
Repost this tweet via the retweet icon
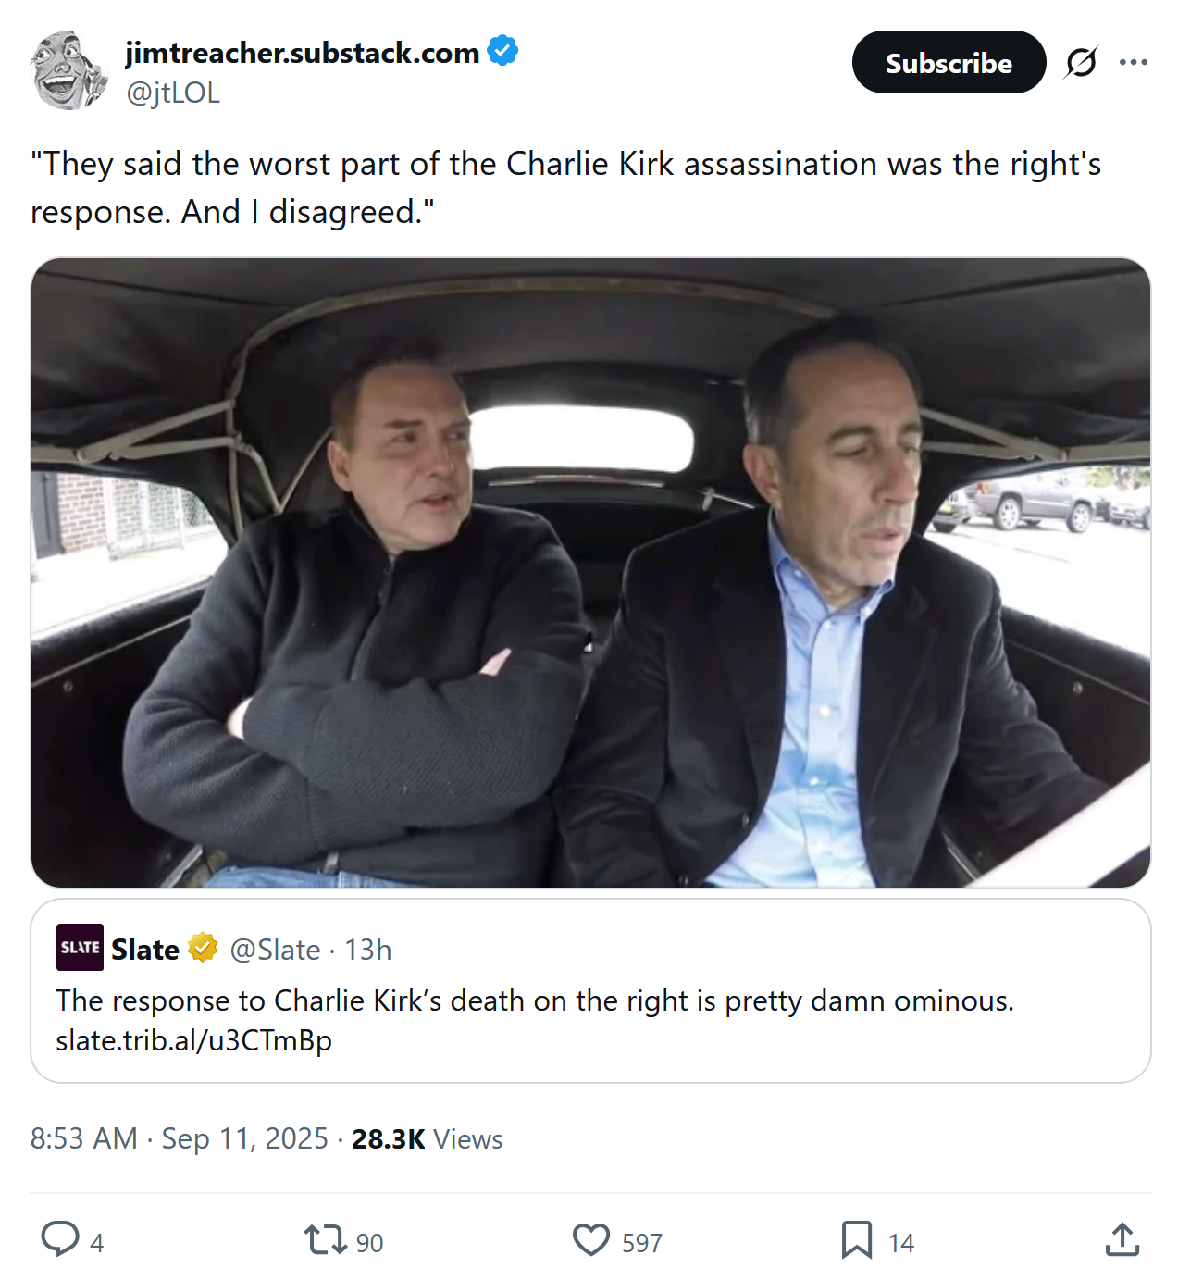[x=325, y=1239]
